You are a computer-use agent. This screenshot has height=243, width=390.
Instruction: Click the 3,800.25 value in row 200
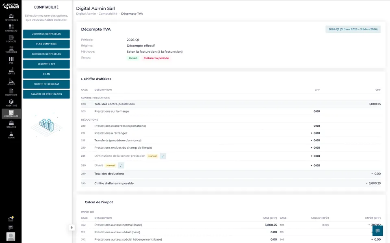[x=375, y=104]
